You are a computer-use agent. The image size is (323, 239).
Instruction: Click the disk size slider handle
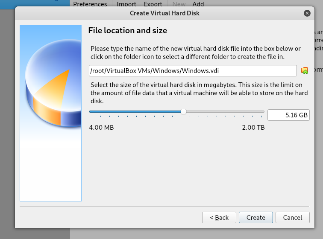tap(183, 111)
